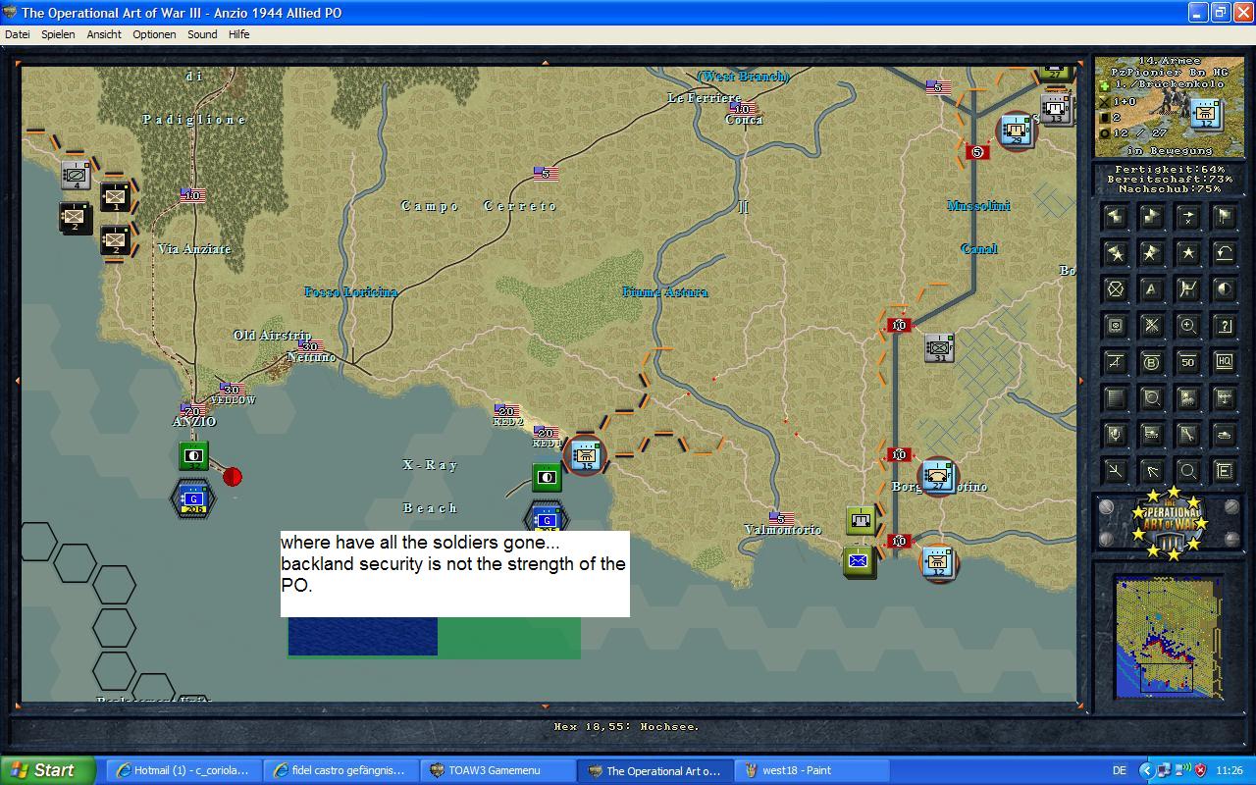Click the question mark help button
This screenshot has height=785, width=1256.
[x=1224, y=326]
